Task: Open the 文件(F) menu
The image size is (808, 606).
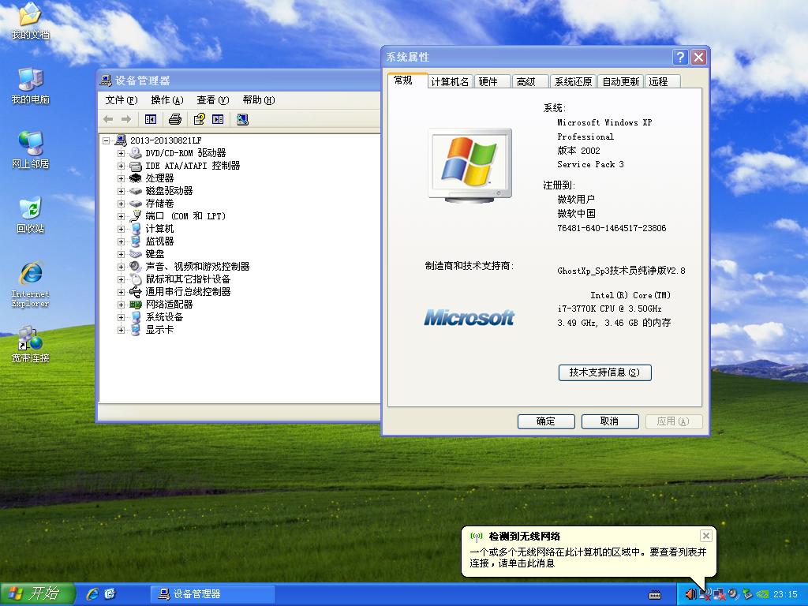Action: [x=122, y=100]
